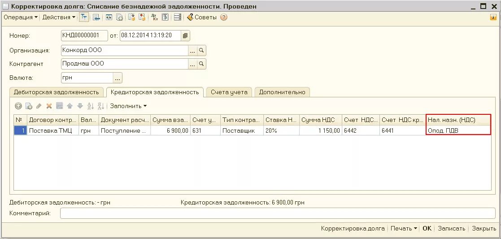
Task: Edit current row with pencil icon
Action: (39, 106)
